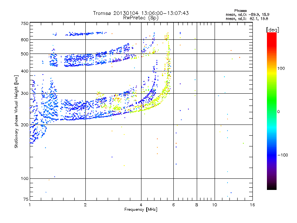Click the '600' height axis tick label
The image size is (297, 223).
click(x=25, y=40)
